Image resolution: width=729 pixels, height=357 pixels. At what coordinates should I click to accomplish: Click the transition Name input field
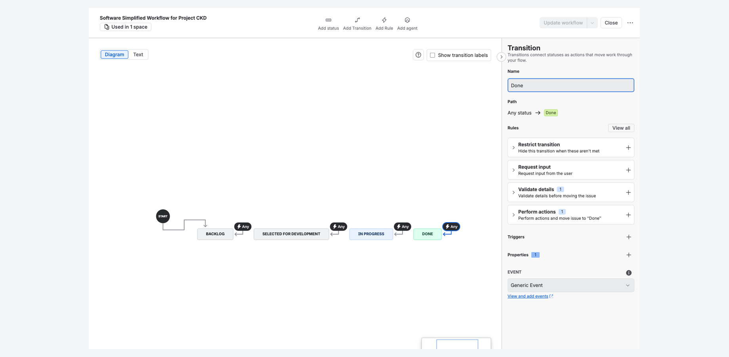(571, 85)
